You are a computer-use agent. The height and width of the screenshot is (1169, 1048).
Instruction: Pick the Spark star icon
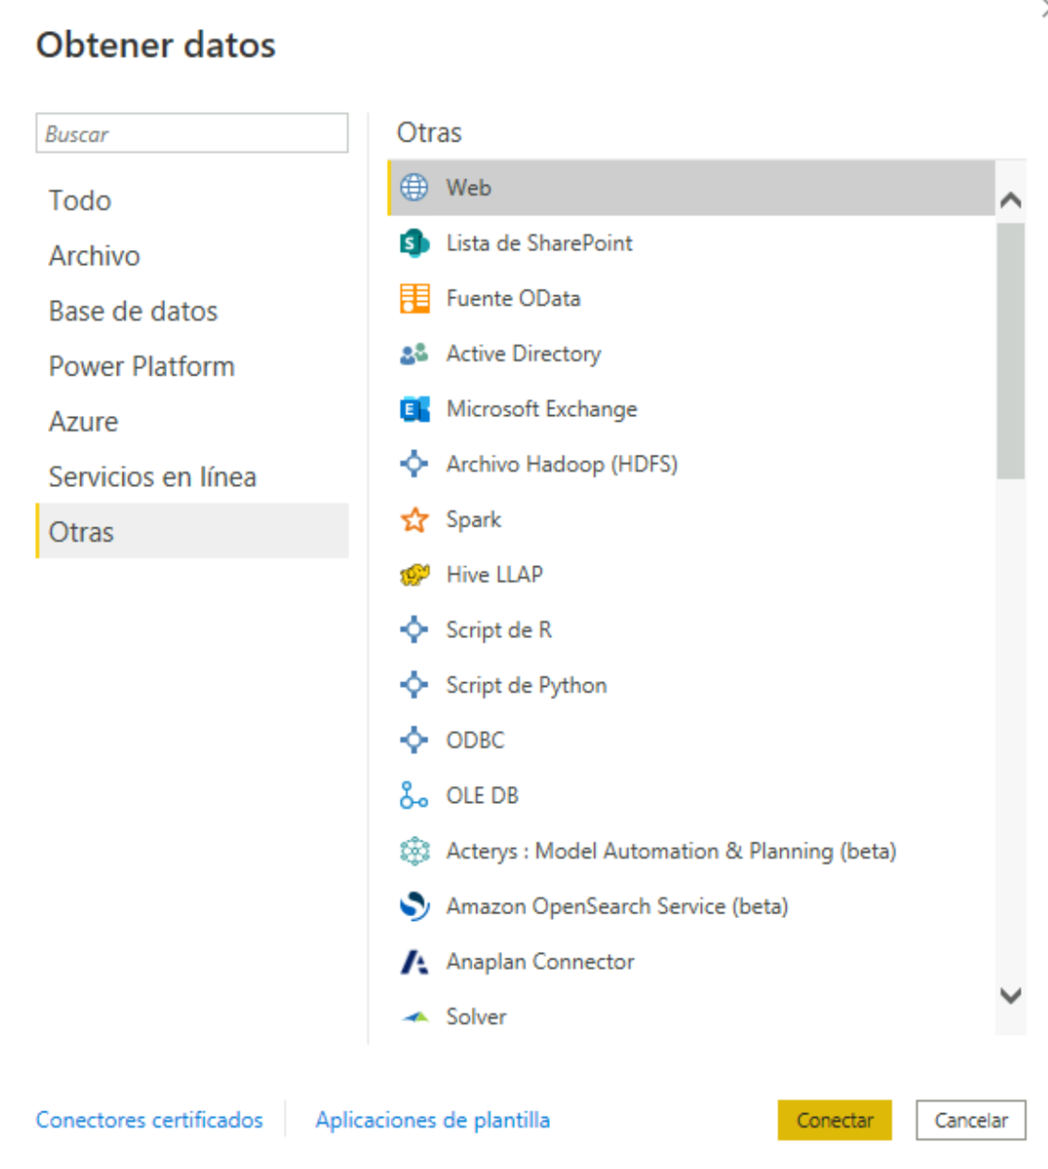click(414, 519)
